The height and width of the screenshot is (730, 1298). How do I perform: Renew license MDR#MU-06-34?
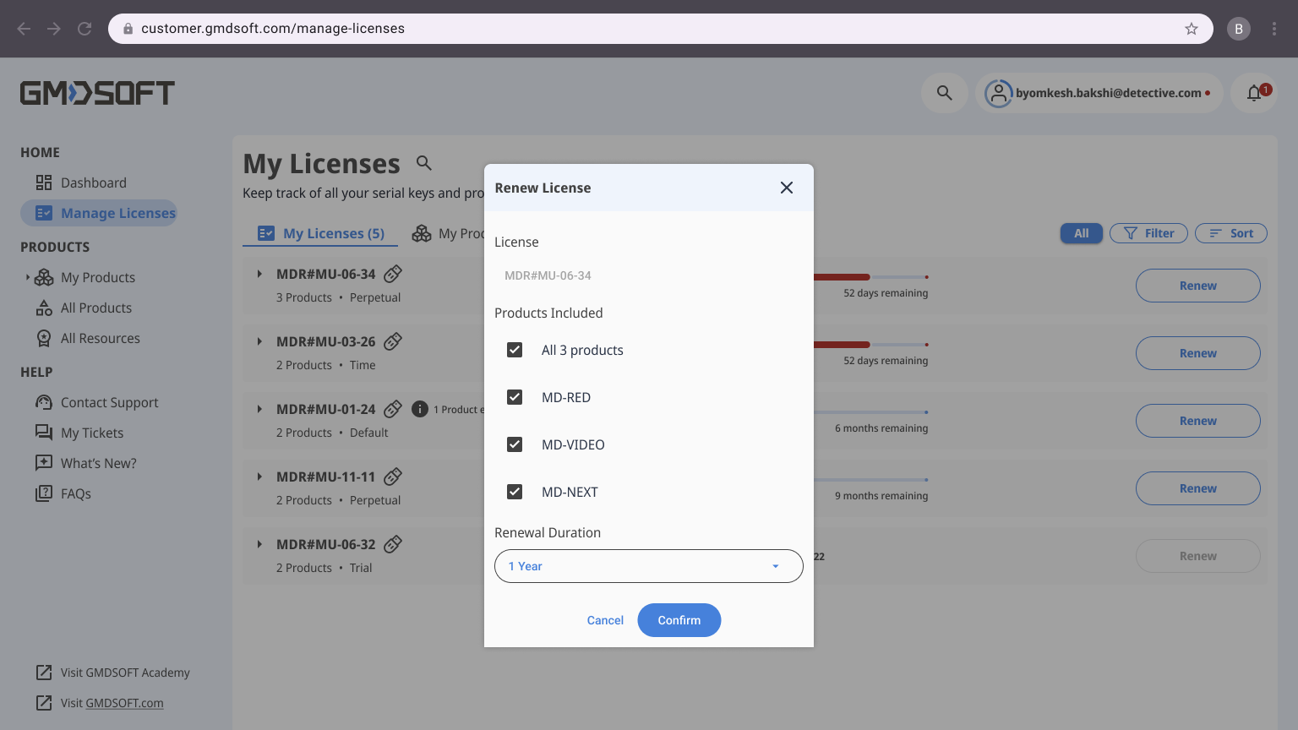1198,286
